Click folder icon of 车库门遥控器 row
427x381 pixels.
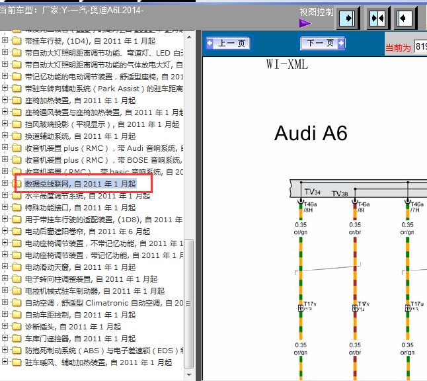click(17, 339)
